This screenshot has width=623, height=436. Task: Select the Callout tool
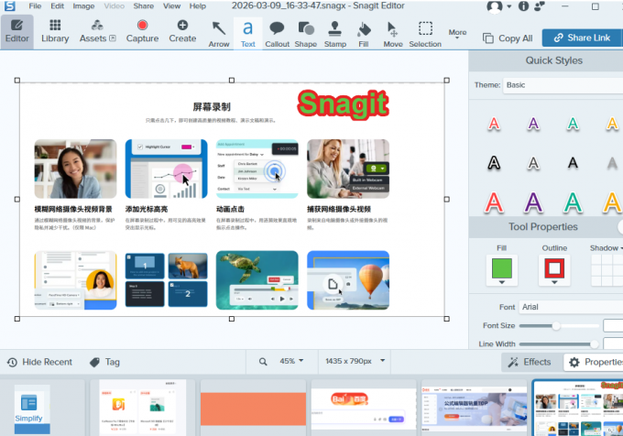(x=277, y=34)
